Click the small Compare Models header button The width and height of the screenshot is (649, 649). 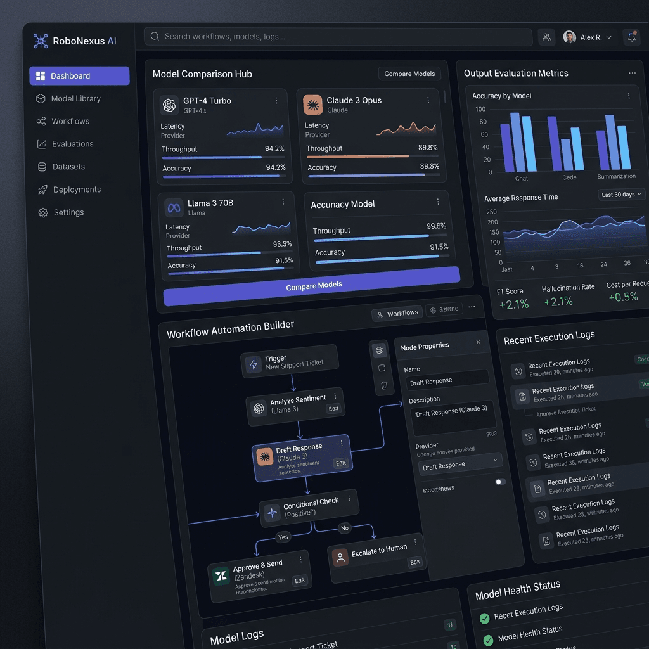coord(409,74)
